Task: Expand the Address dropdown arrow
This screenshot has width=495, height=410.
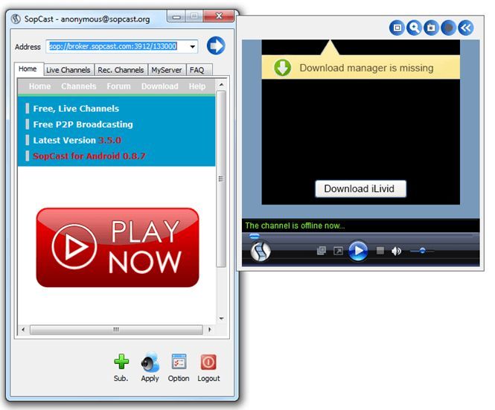Action: coord(192,46)
